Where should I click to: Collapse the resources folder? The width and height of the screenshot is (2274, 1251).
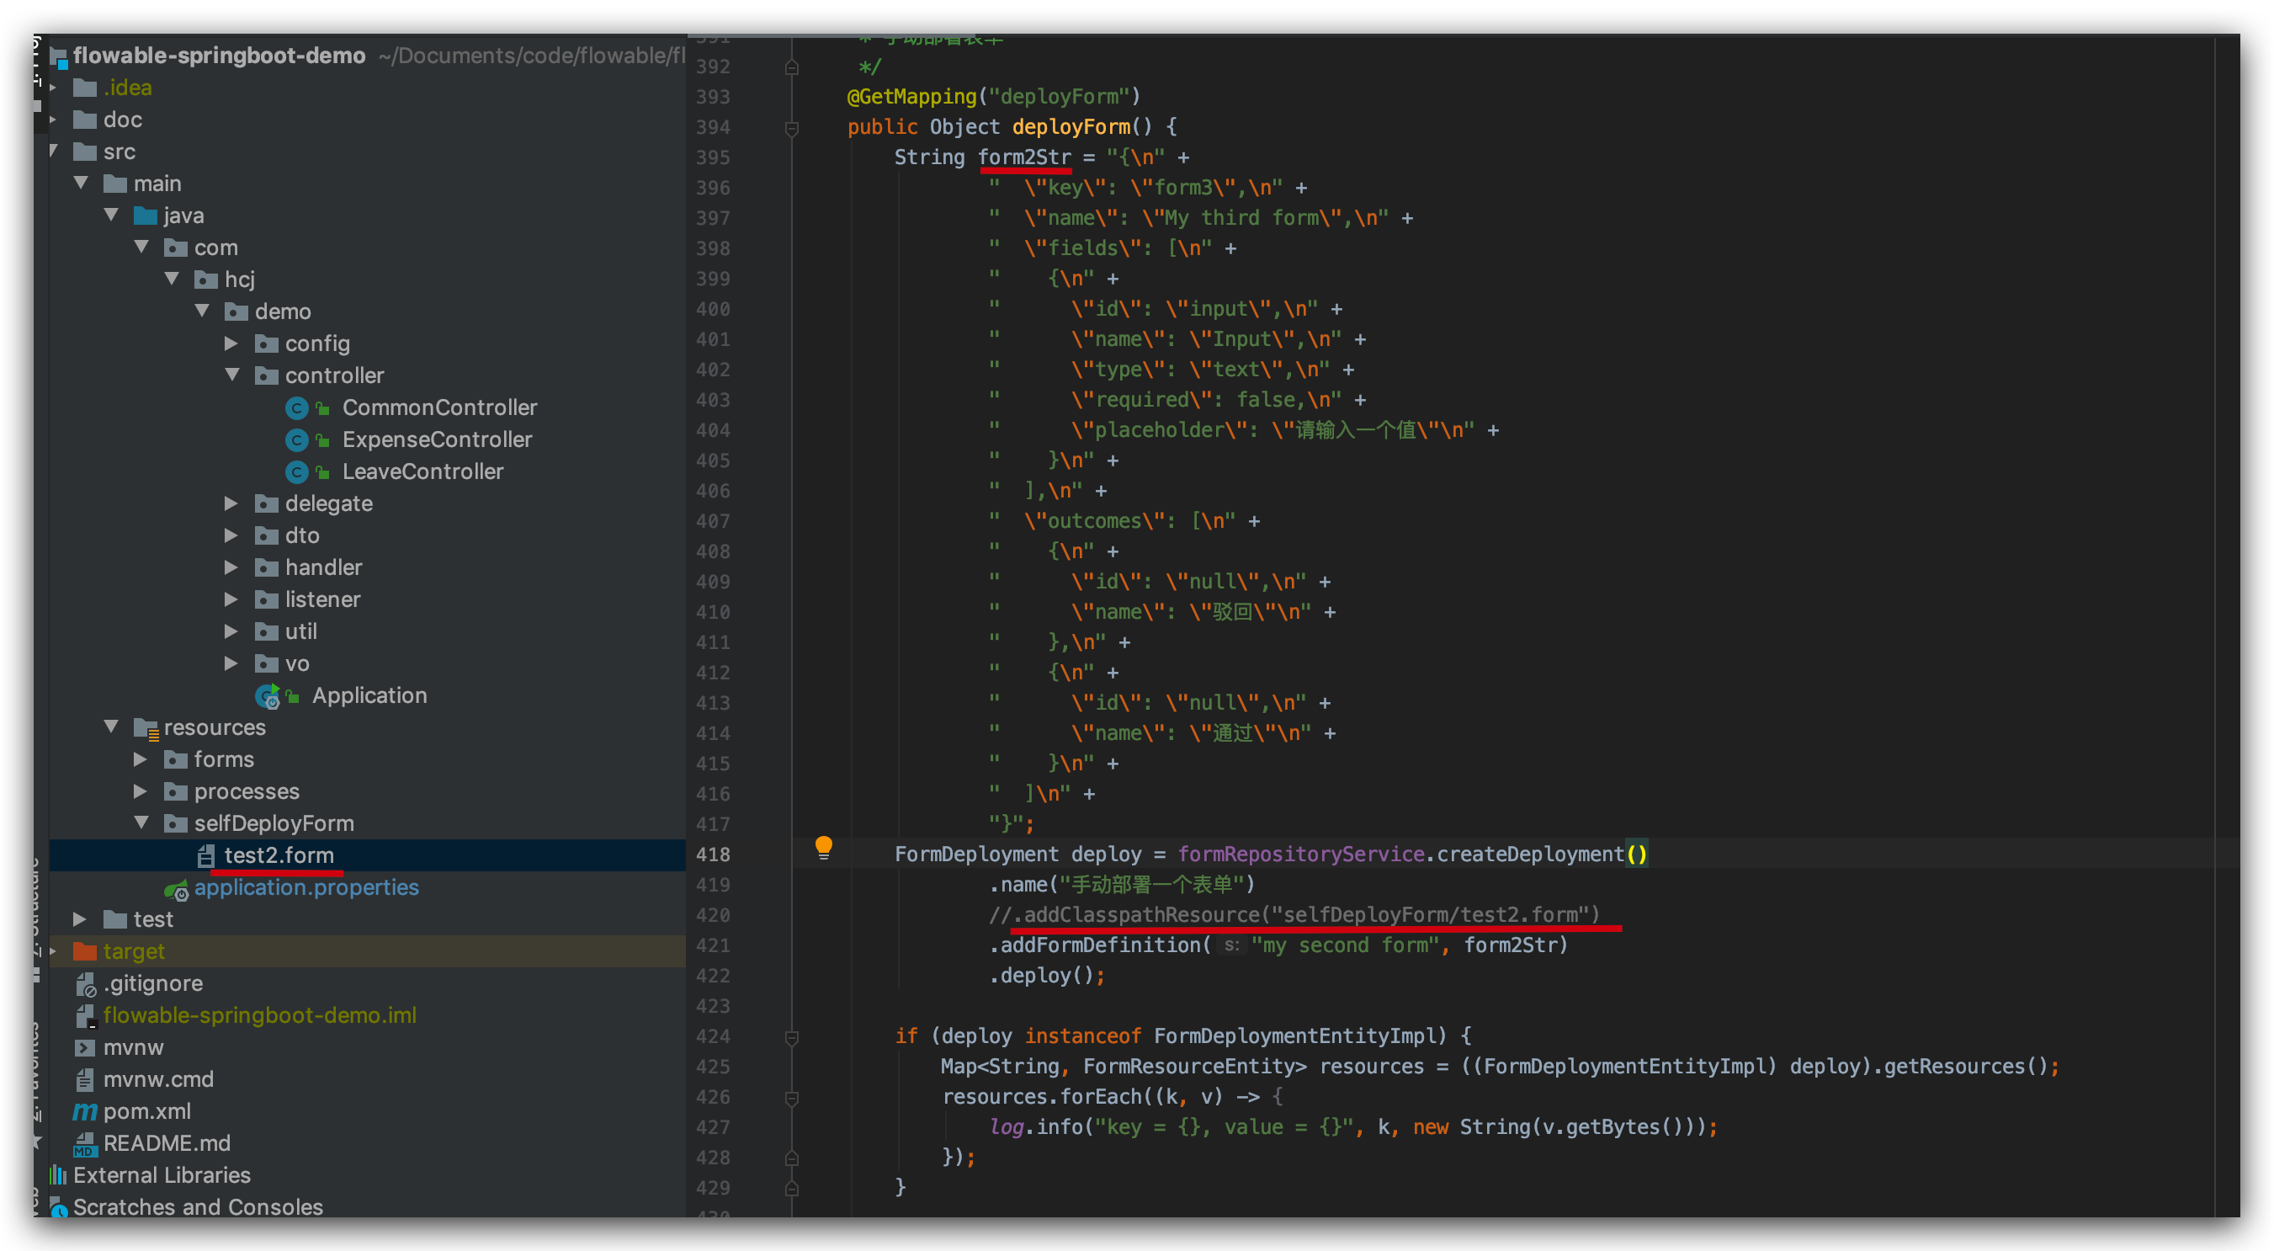click(112, 727)
